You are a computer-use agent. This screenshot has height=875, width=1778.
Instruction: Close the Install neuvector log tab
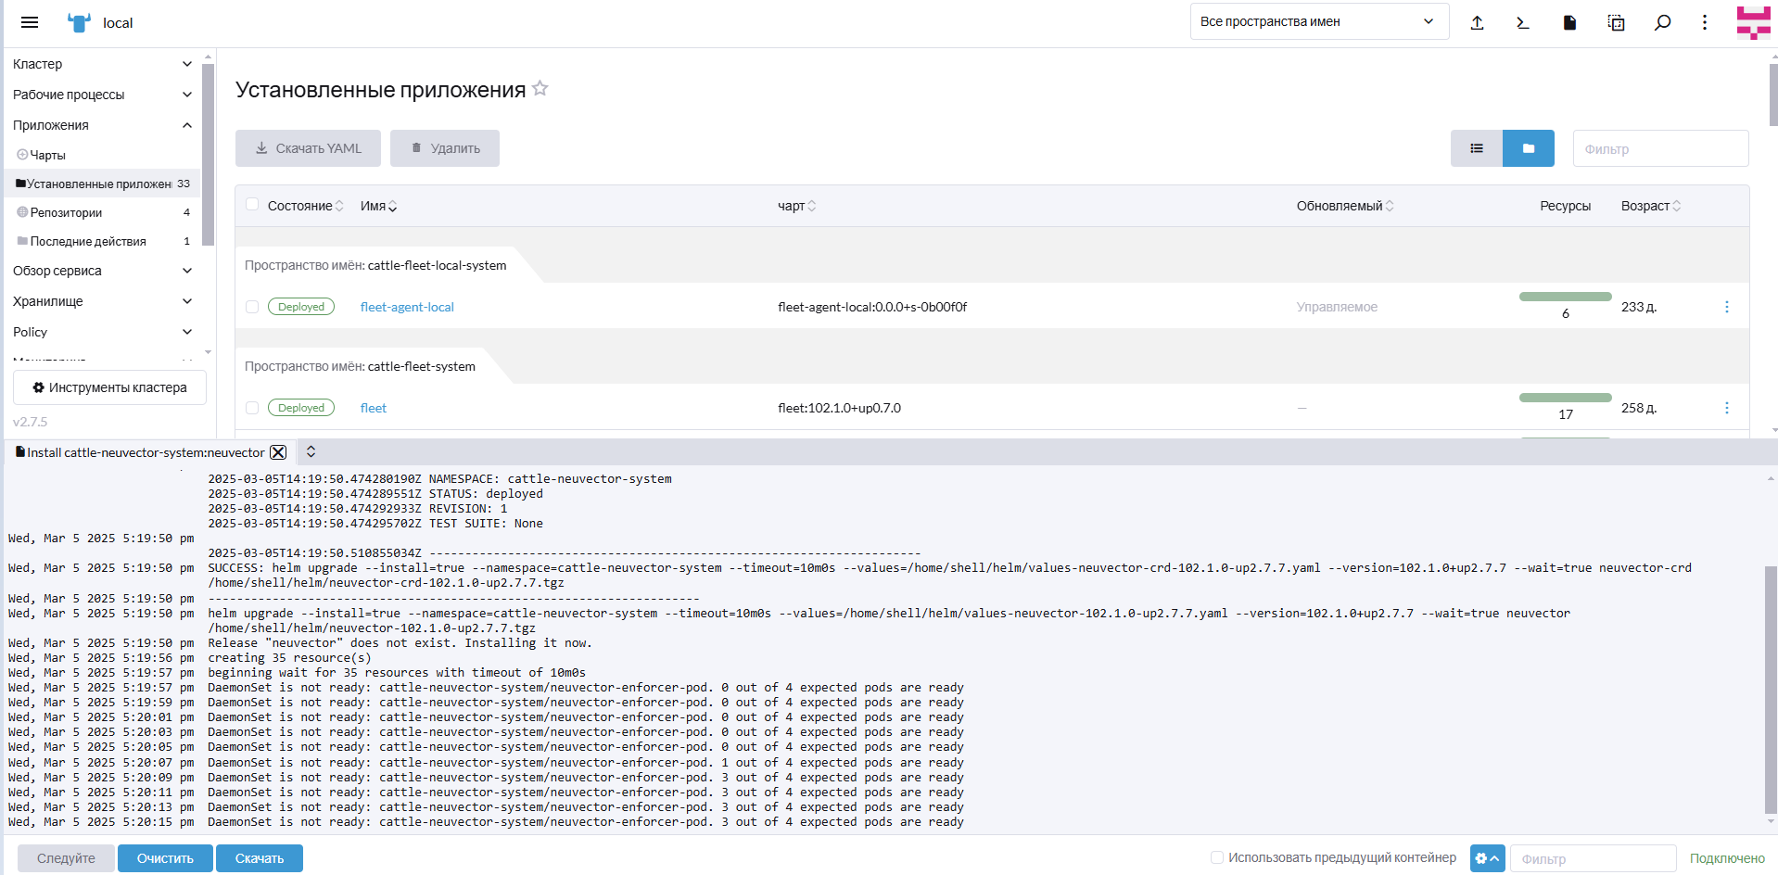(278, 452)
